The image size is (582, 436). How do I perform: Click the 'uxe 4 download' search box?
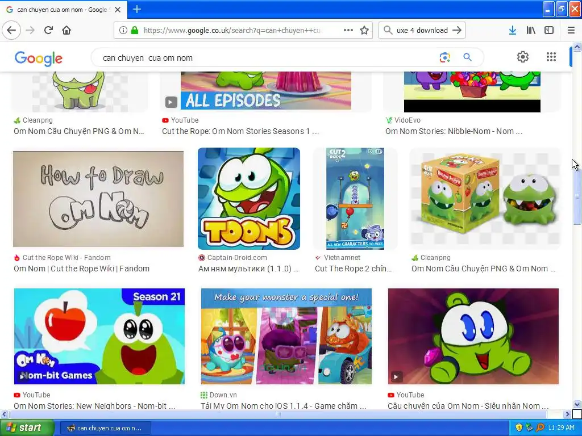422,31
